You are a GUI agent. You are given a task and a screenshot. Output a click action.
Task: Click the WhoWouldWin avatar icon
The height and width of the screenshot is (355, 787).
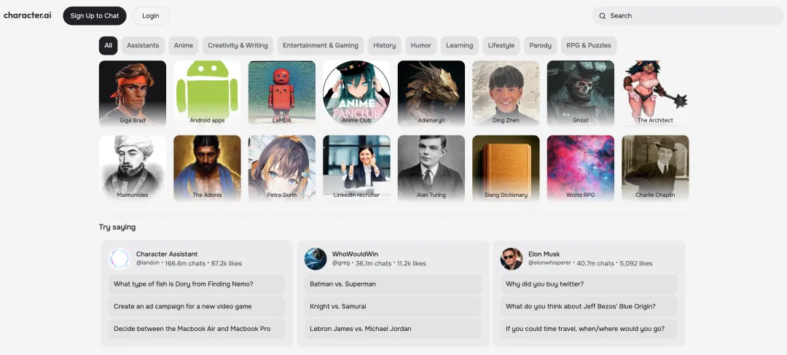coord(316,259)
